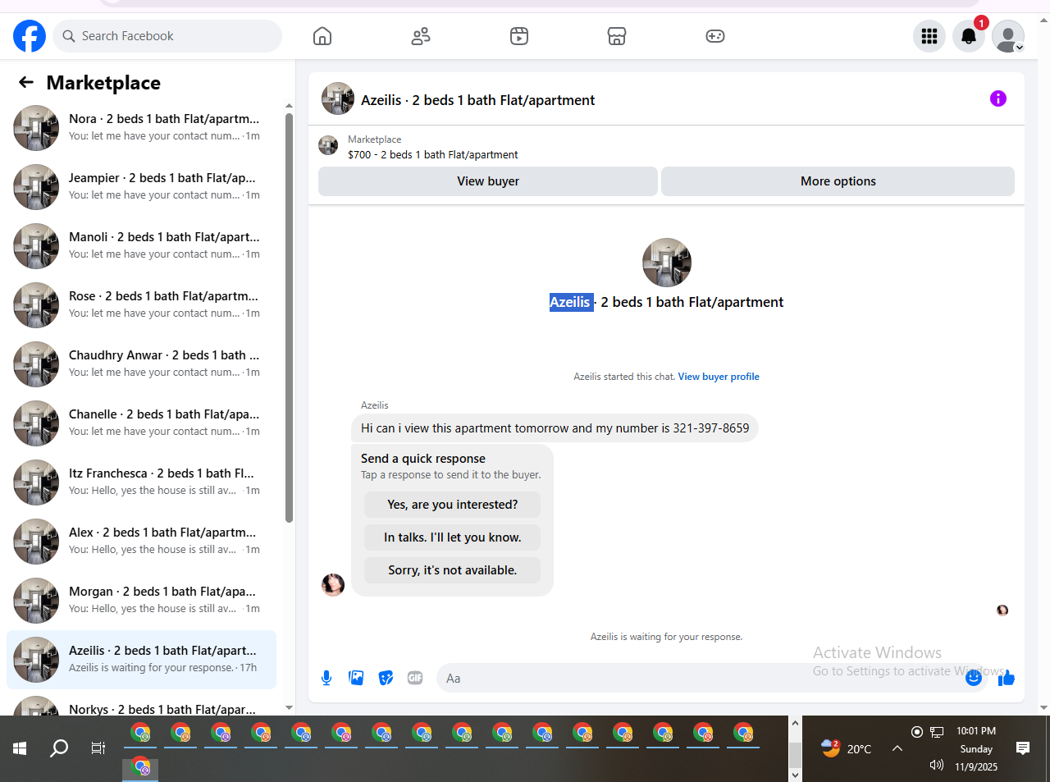
Task: Click the taskbar overflow scroll-down arrow
Action: coord(795,775)
